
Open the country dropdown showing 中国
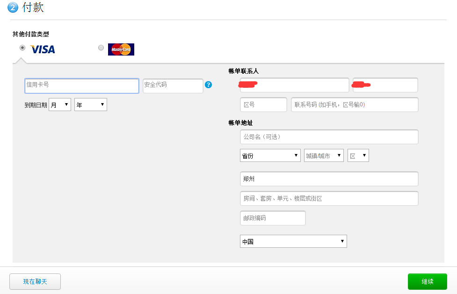click(293, 241)
